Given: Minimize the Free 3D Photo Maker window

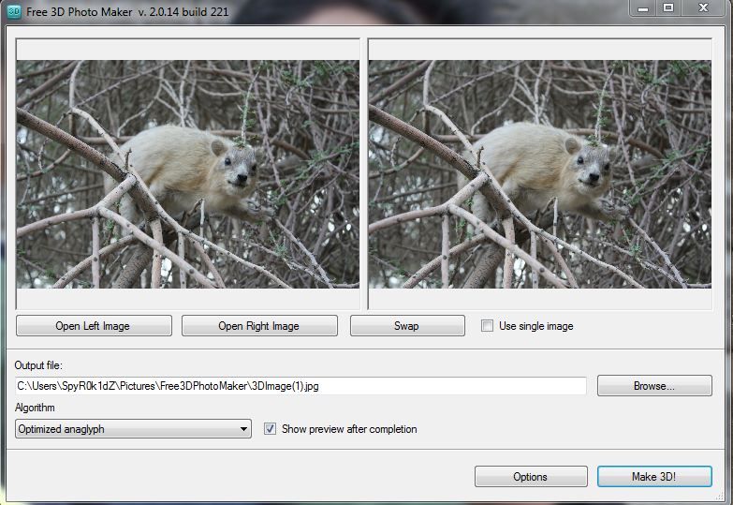Looking at the screenshot, I should [x=641, y=8].
